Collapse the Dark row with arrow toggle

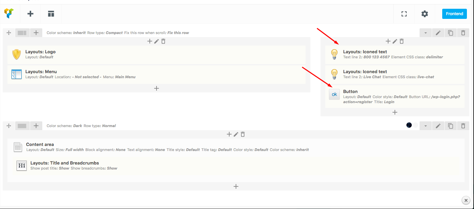(426, 126)
